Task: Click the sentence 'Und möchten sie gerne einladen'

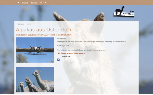Action: pos(82,50)
